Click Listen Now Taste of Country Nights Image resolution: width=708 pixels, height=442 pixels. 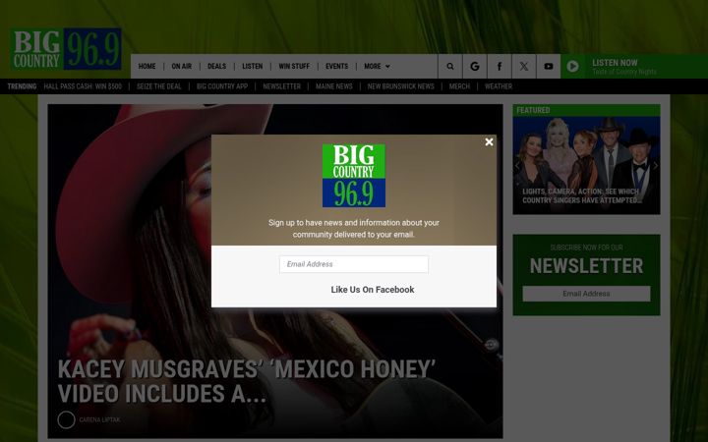[634, 67]
